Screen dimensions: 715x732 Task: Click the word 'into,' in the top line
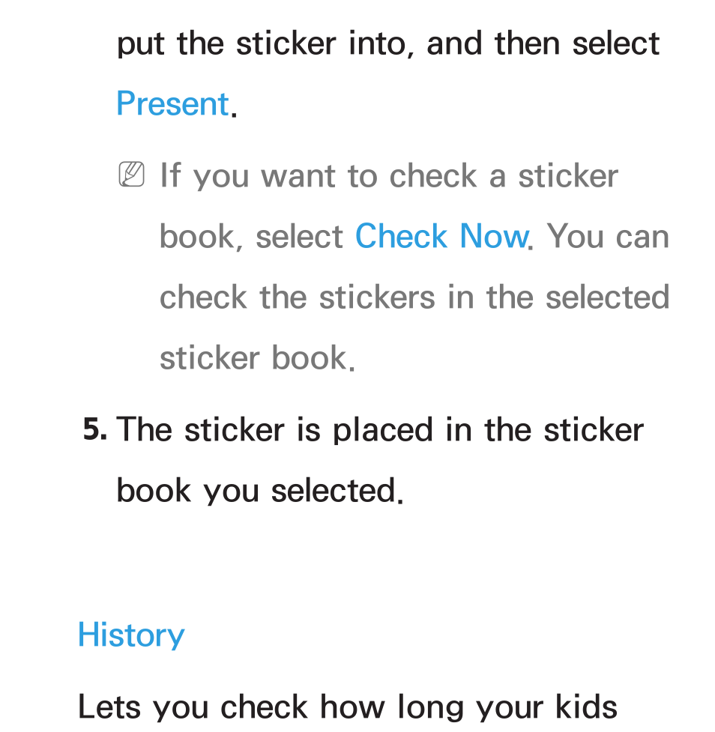pyautogui.click(x=381, y=44)
